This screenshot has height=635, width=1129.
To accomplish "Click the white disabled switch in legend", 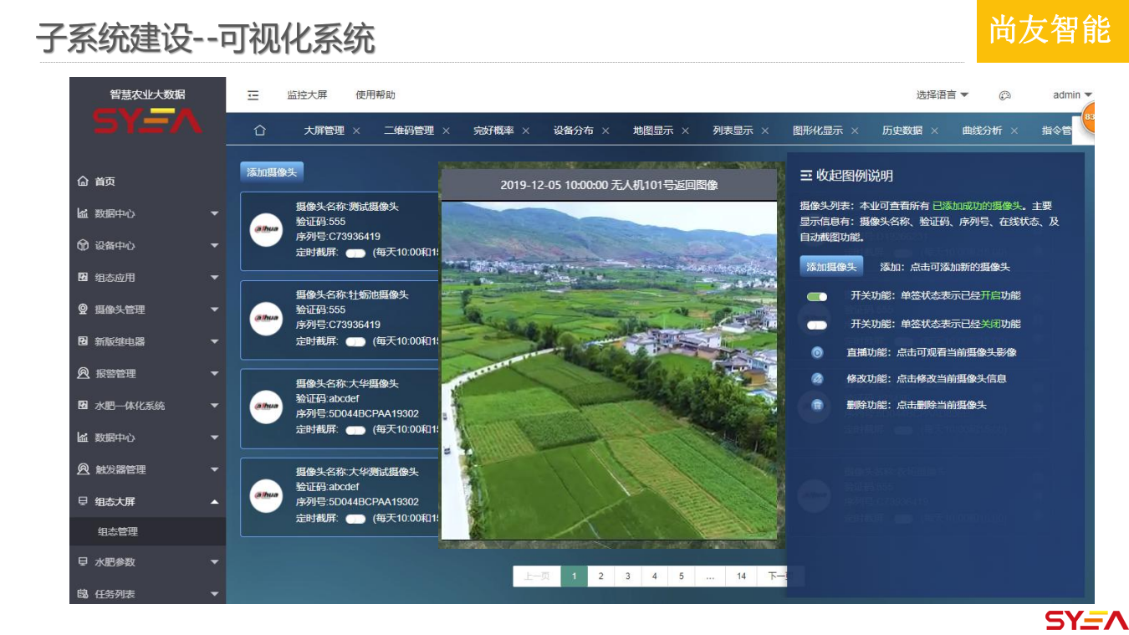I will coord(817,325).
